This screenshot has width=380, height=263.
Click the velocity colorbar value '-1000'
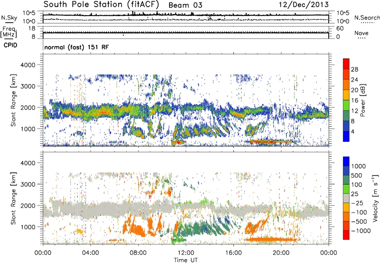coord(361,231)
